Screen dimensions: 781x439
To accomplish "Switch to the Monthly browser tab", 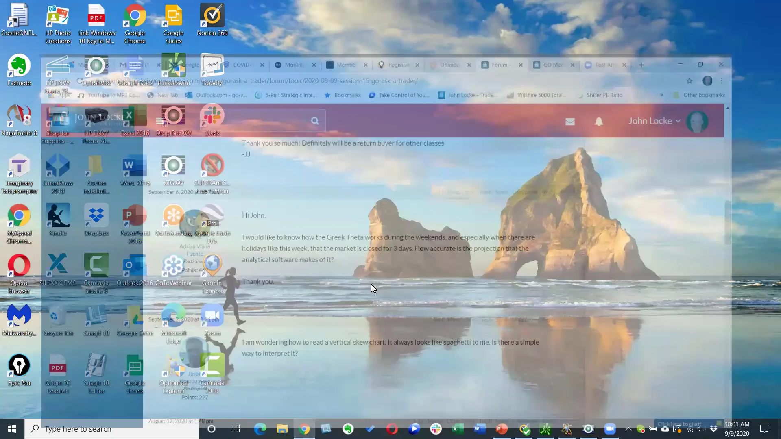I will coord(295,65).
